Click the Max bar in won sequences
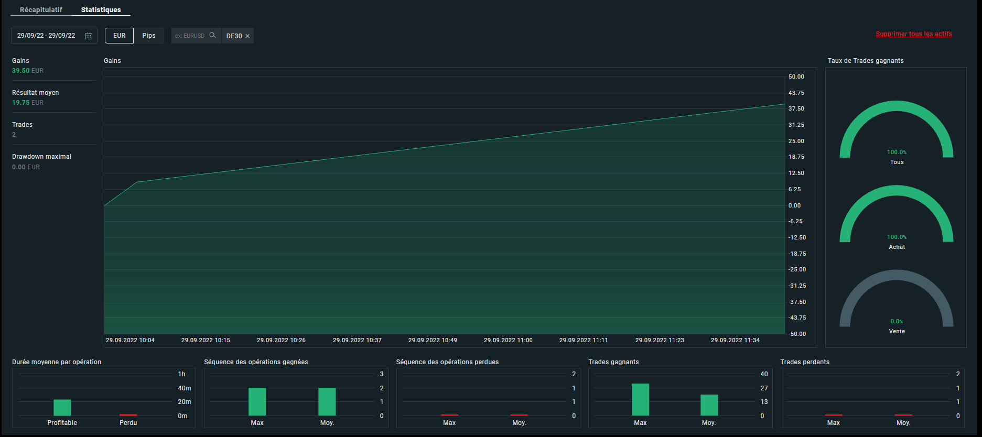The height and width of the screenshot is (437, 982). pyautogui.click(x=257, y=402)
